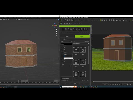Open the Hair folder thumbnail in content grid
This screenshot has width=133, height=100.
[76, 62]
